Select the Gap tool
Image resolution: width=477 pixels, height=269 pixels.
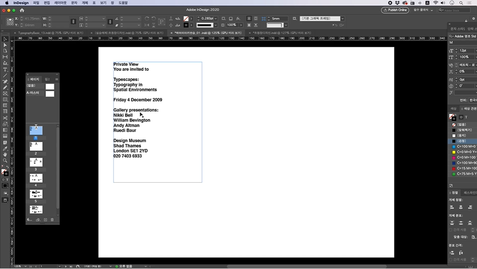tap(5, 57)
